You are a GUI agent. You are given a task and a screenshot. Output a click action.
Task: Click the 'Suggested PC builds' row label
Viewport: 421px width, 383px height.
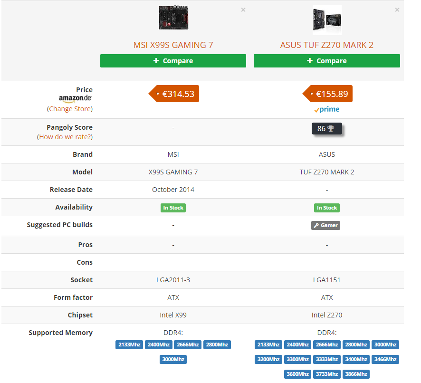click(x=59, y=225)
